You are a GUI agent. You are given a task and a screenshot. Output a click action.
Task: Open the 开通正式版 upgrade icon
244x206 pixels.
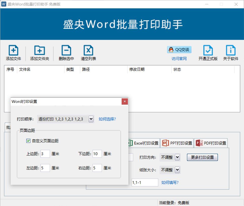click(208, 50)
